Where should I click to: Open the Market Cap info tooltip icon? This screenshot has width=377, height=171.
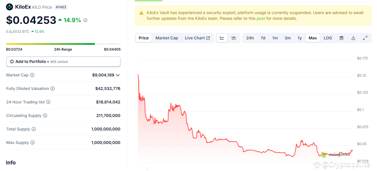(32, 75)
